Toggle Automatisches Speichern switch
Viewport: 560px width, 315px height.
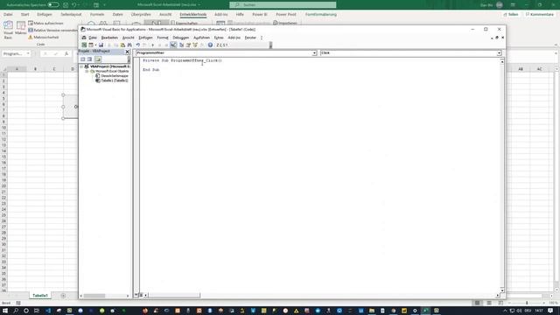[53, 4]
